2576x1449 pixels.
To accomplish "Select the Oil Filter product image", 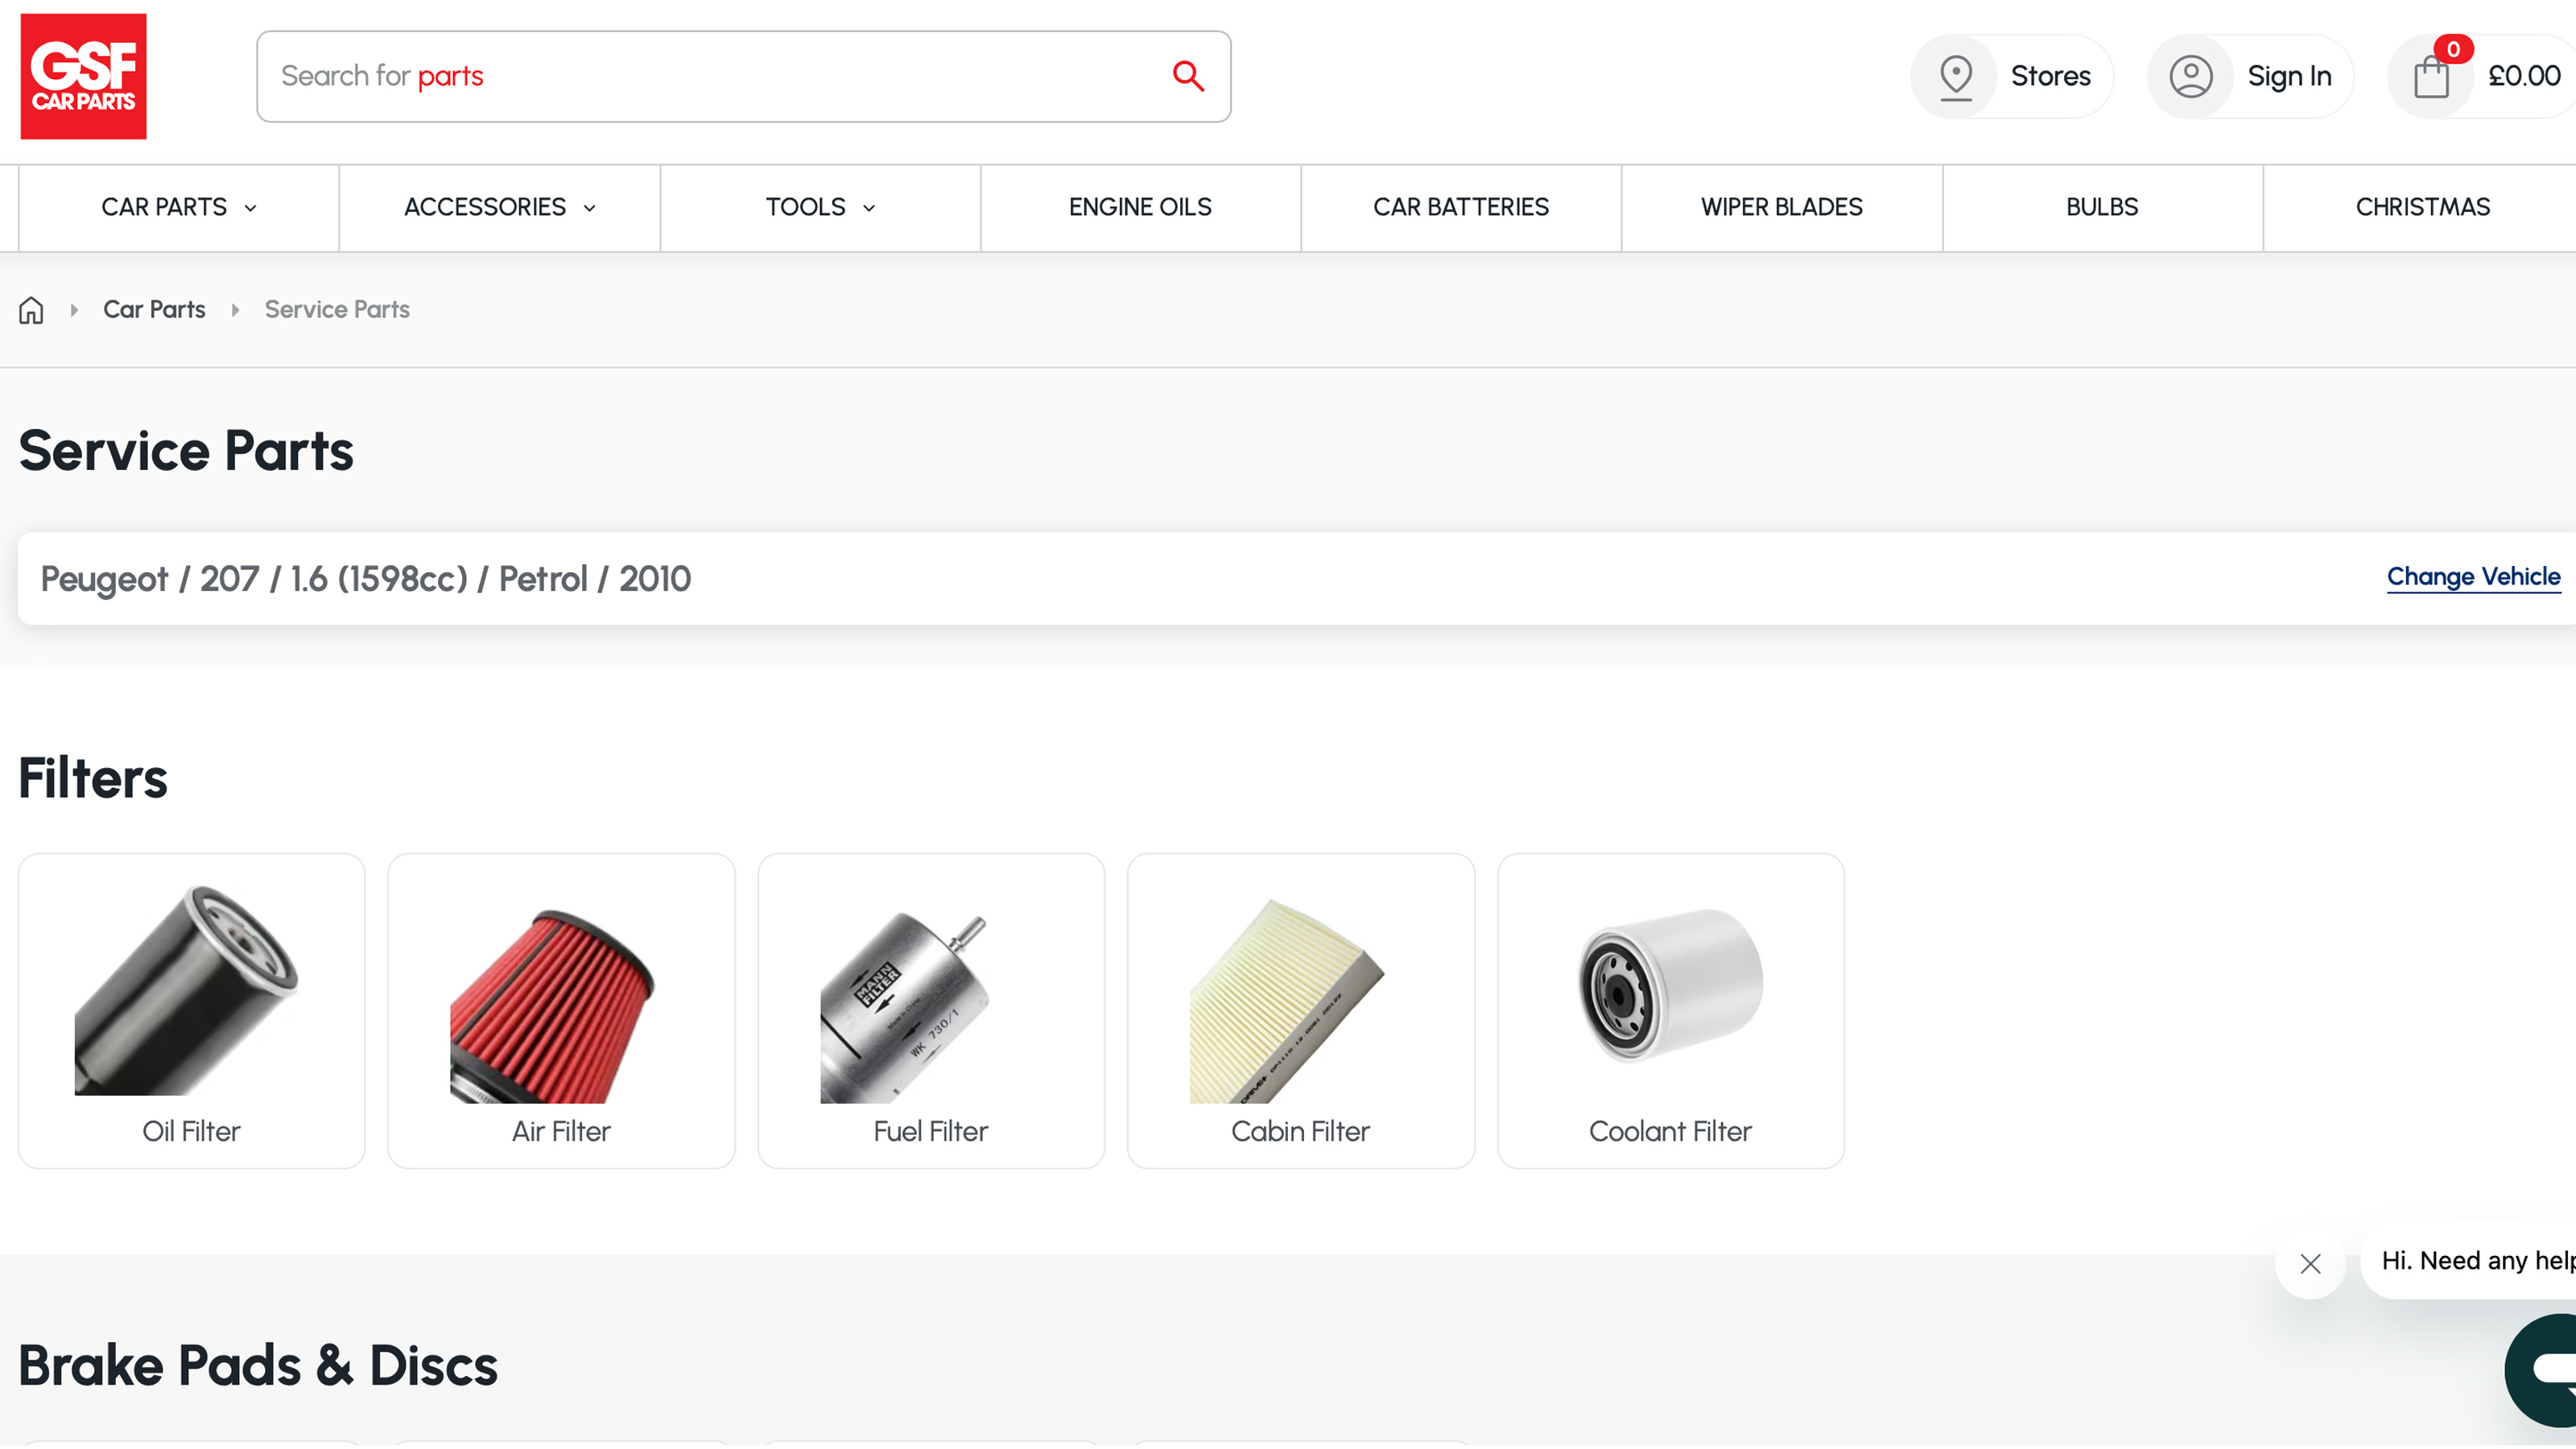I will [187, 990].
